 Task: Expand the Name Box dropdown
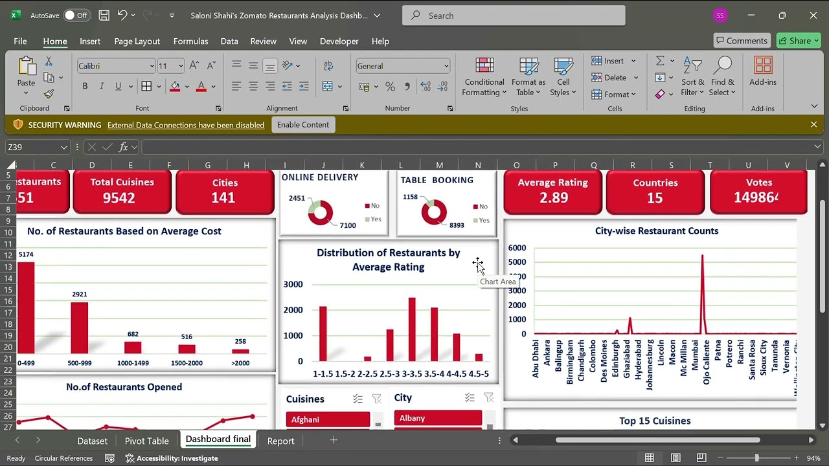[63, 147]
